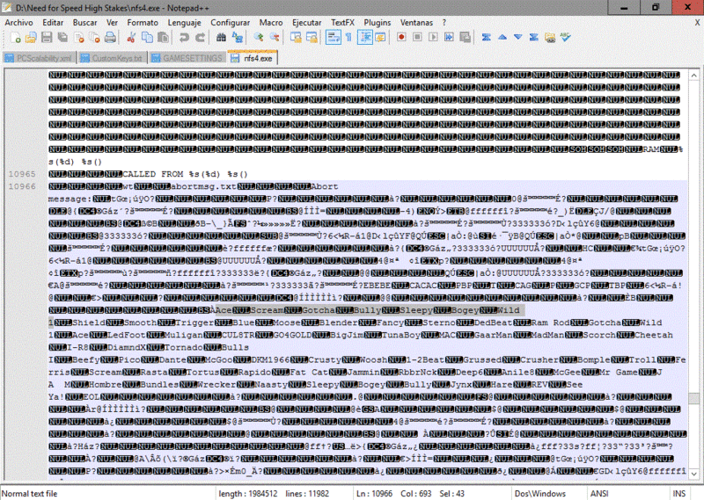
Task: Redo action with the Redo arrow
Action: [x=200, y=38]
